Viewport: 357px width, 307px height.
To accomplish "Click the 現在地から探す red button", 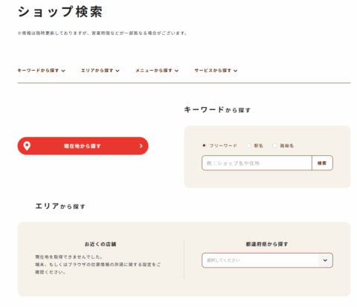I will [83, 146].
